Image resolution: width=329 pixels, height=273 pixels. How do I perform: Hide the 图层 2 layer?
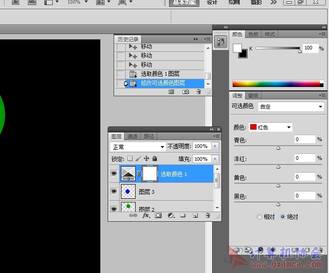tap(114, 209)
